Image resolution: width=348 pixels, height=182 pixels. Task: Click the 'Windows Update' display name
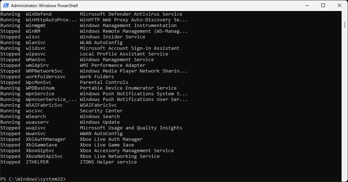point(100,122)
